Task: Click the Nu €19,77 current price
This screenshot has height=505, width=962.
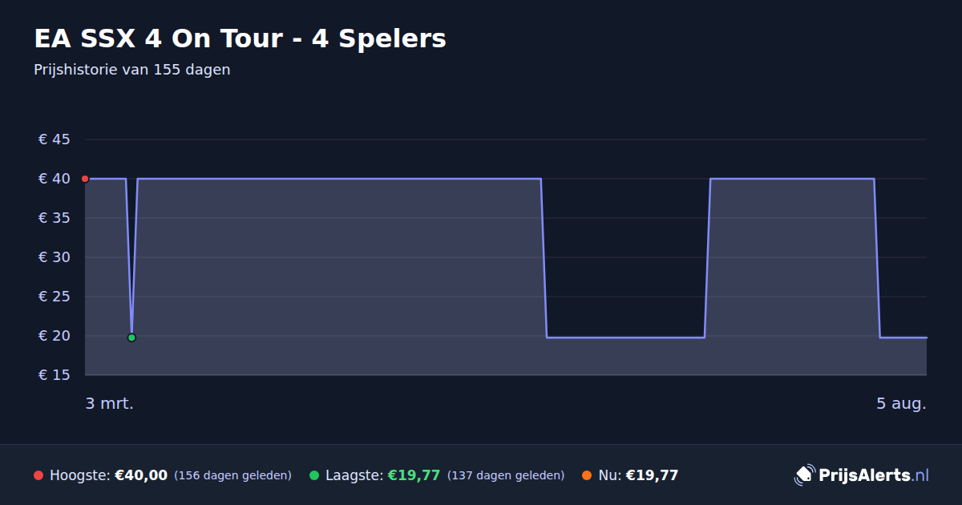Action: coord(652,475)
